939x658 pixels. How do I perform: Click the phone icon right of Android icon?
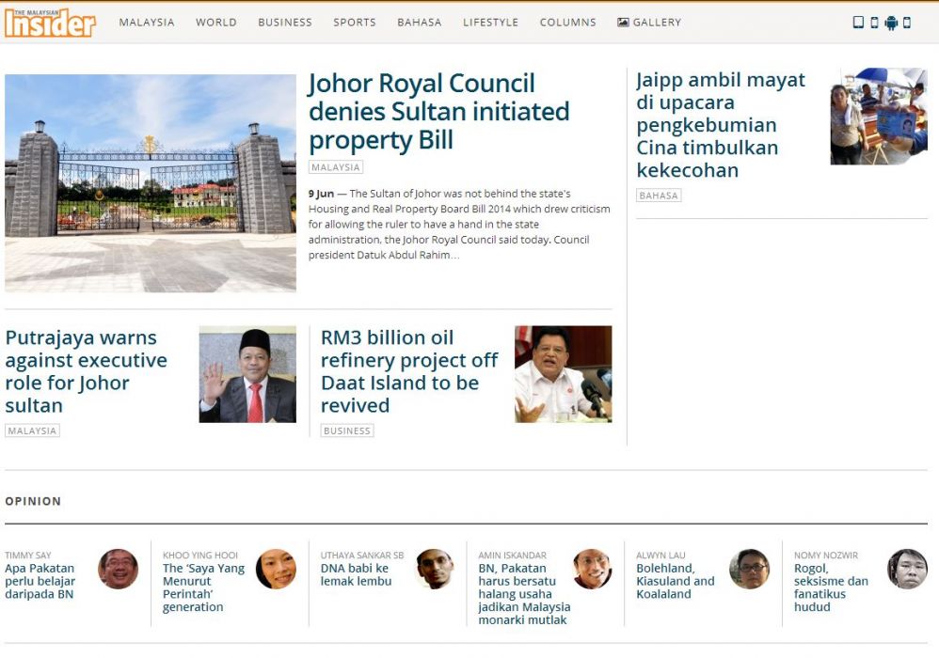[x=907, y=23]
